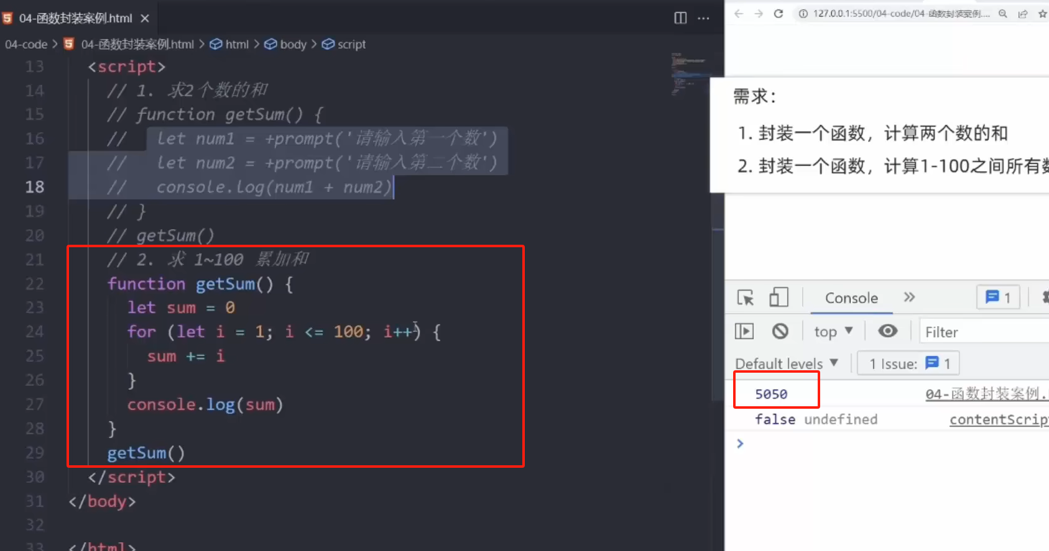Open the Default levels dropdown
Image resolution: width=1049 pixels, height=551 pixels.
(x=787, y=363)
